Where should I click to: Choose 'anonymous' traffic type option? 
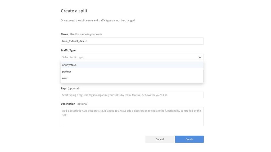point(69,65)
